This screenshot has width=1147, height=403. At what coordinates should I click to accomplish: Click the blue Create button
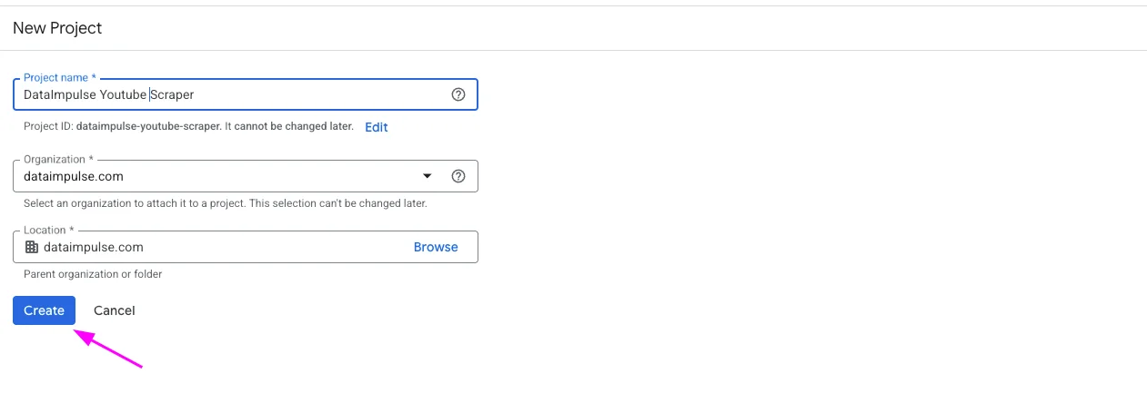(44, 310)
